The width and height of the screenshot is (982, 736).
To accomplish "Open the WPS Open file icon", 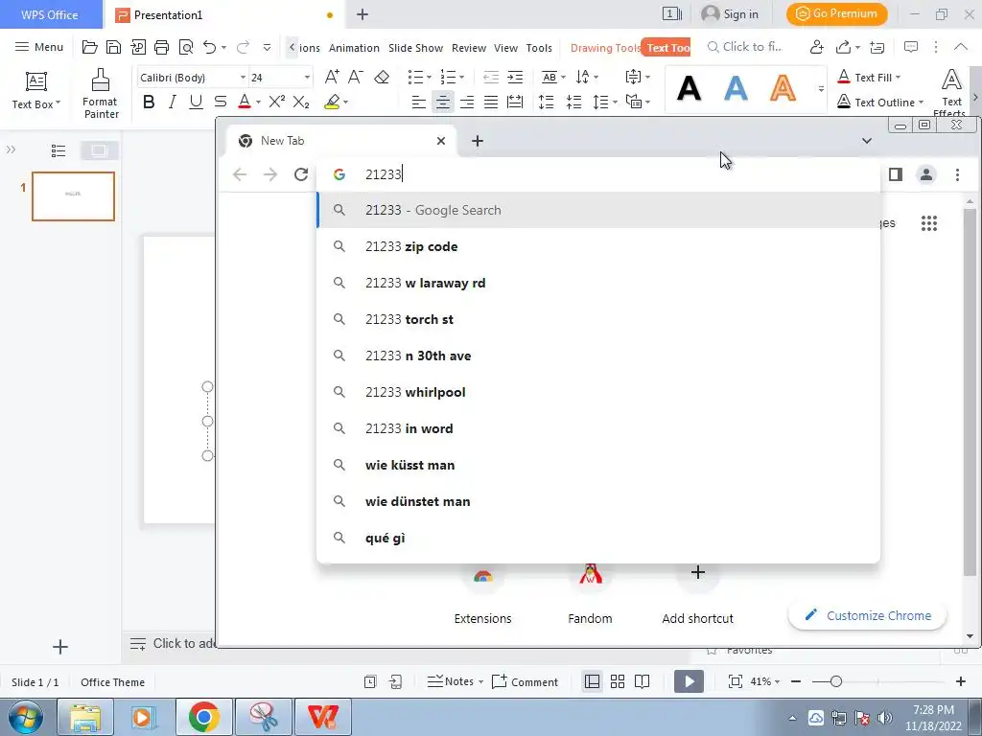I will click(89, 47).
